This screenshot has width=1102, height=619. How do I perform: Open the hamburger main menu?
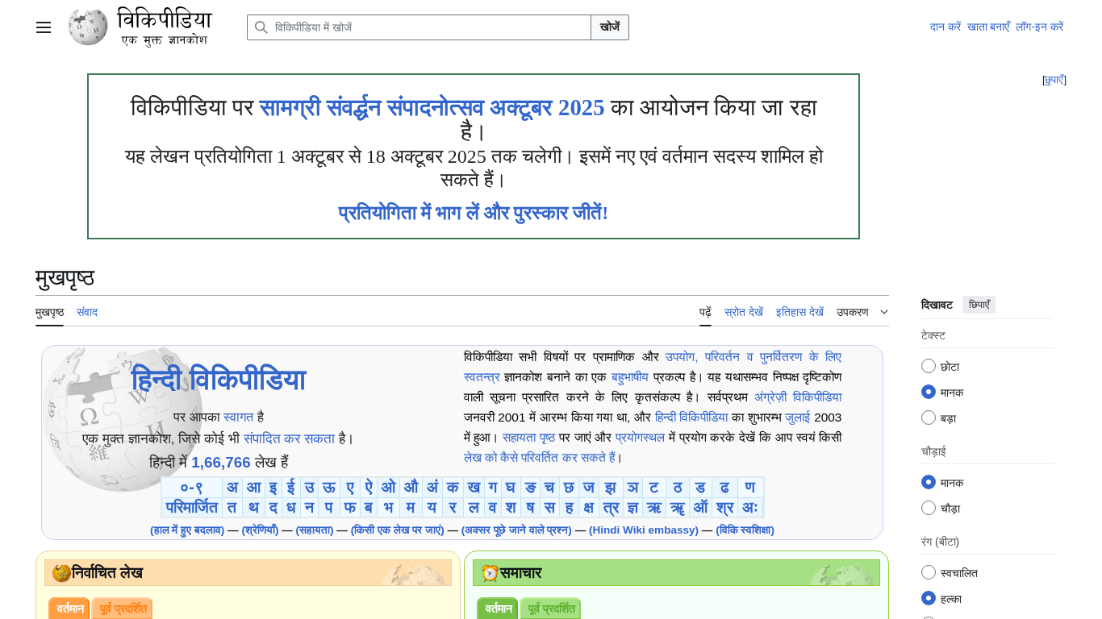pos(44,27)
